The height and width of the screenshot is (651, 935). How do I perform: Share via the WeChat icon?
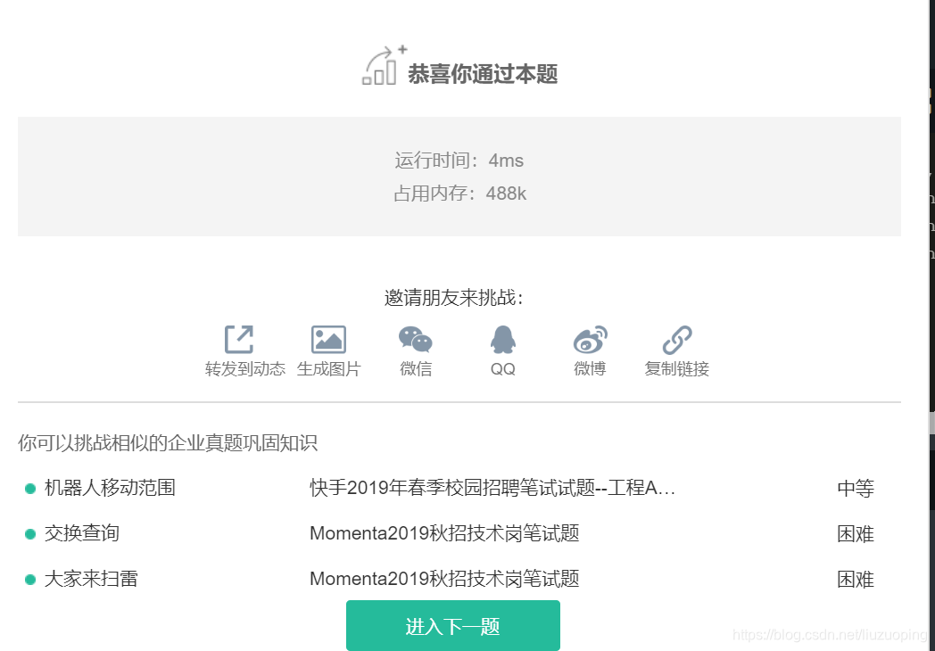416,339
